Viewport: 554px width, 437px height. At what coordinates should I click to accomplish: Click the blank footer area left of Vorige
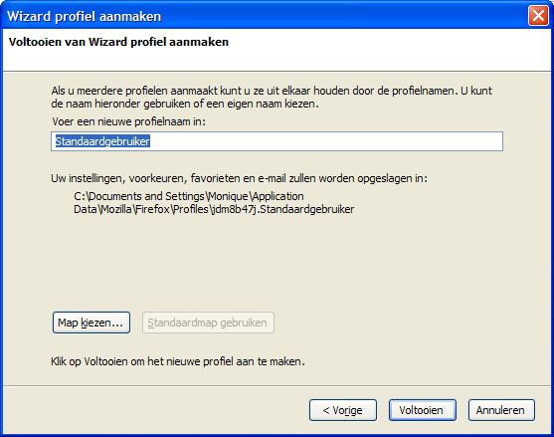pyautogui.click(x=155, y=410)
